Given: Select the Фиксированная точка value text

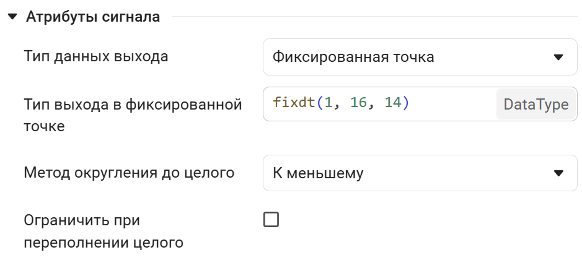Looking at the screenshot, I should click(x=353, y=58).
